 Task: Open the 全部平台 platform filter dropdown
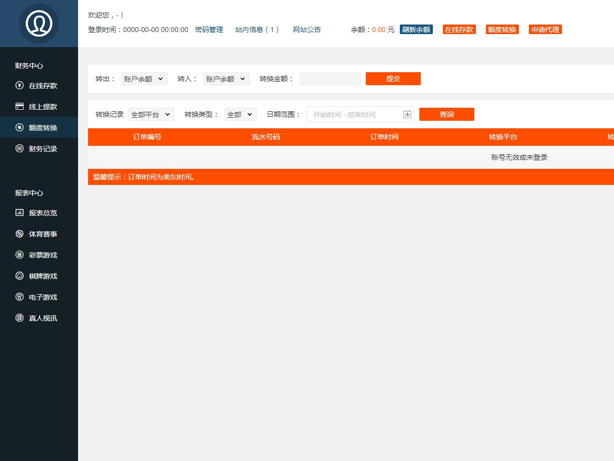point(151,114)
